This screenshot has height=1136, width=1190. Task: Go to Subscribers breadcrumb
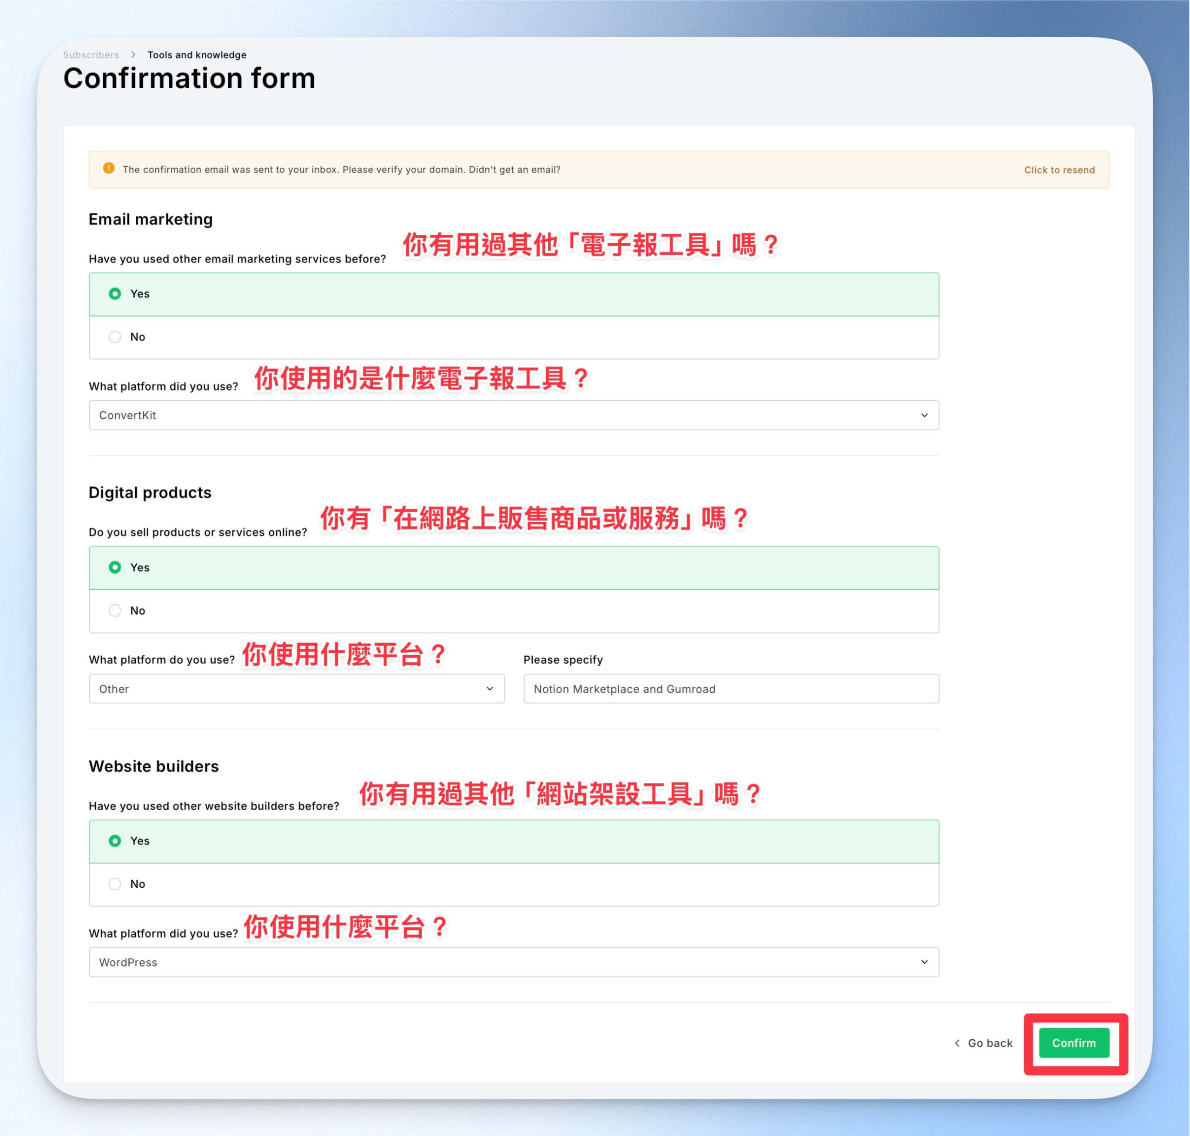(91, 54)
